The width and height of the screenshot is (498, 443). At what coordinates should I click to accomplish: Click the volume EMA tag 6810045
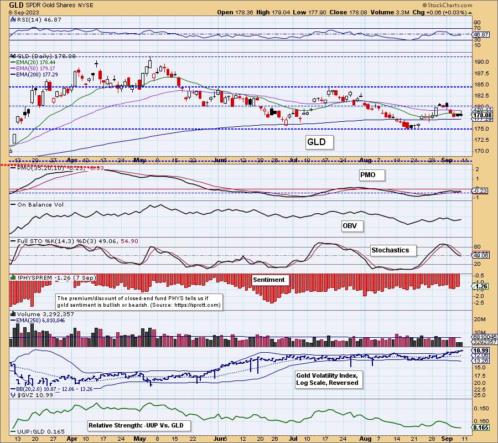tap(485, 337)
